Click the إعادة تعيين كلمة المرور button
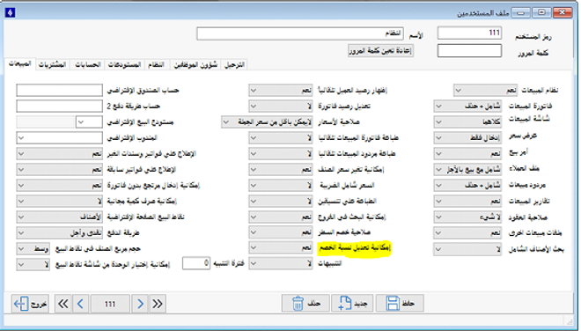This screenshot has width=581, height=331. coord(380,50)
